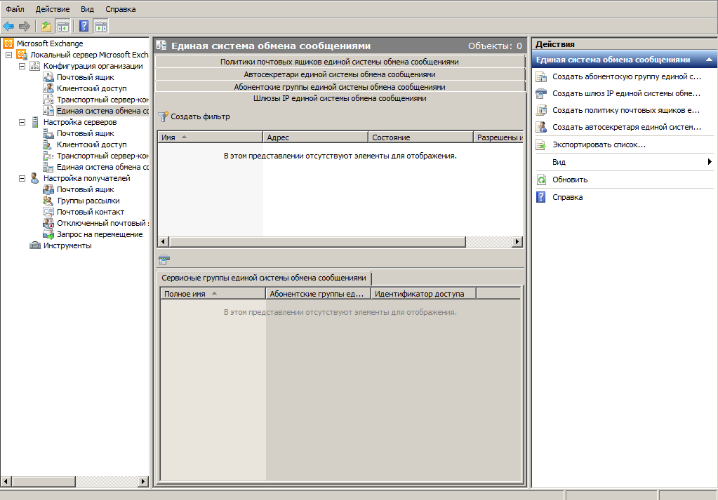Switch to Шлюзы IP единой системы tab

(340, 98)
